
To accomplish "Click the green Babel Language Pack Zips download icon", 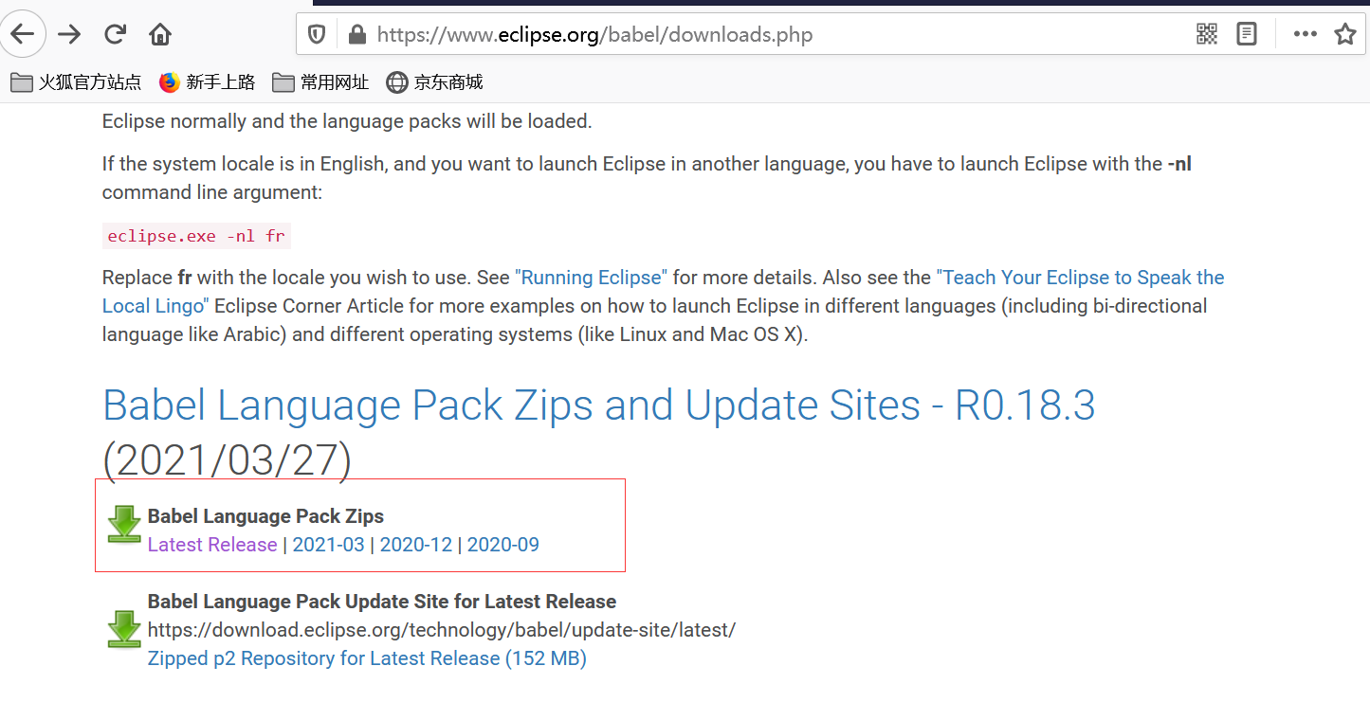I will click(124, 524).
